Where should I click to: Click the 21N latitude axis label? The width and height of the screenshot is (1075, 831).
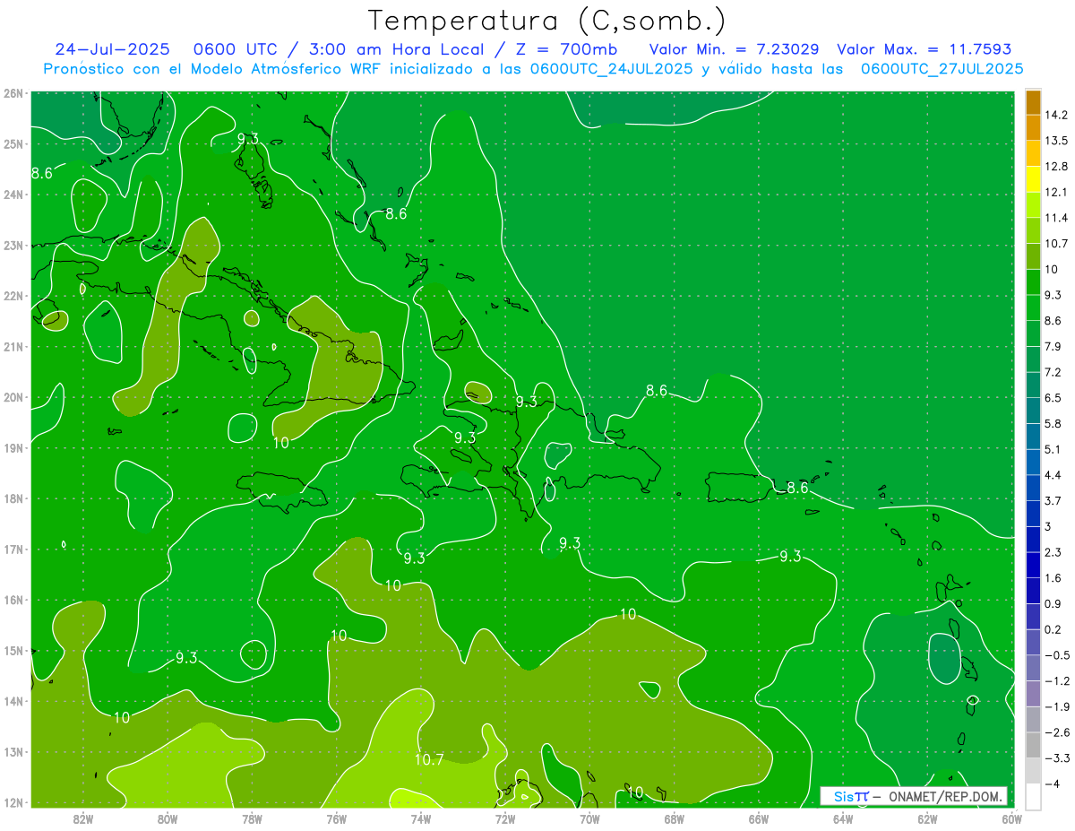13,347
